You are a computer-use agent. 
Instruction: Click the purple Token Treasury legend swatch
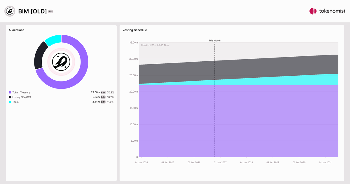point(10,92)
